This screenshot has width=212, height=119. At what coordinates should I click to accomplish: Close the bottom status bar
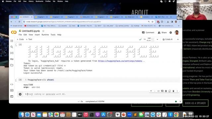(x=180, y=101)
